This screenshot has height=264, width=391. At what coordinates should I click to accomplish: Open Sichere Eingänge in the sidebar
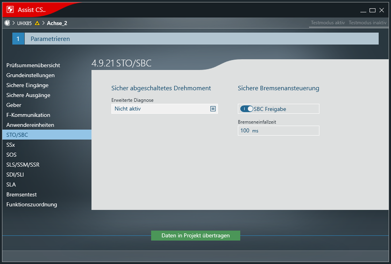28,85
